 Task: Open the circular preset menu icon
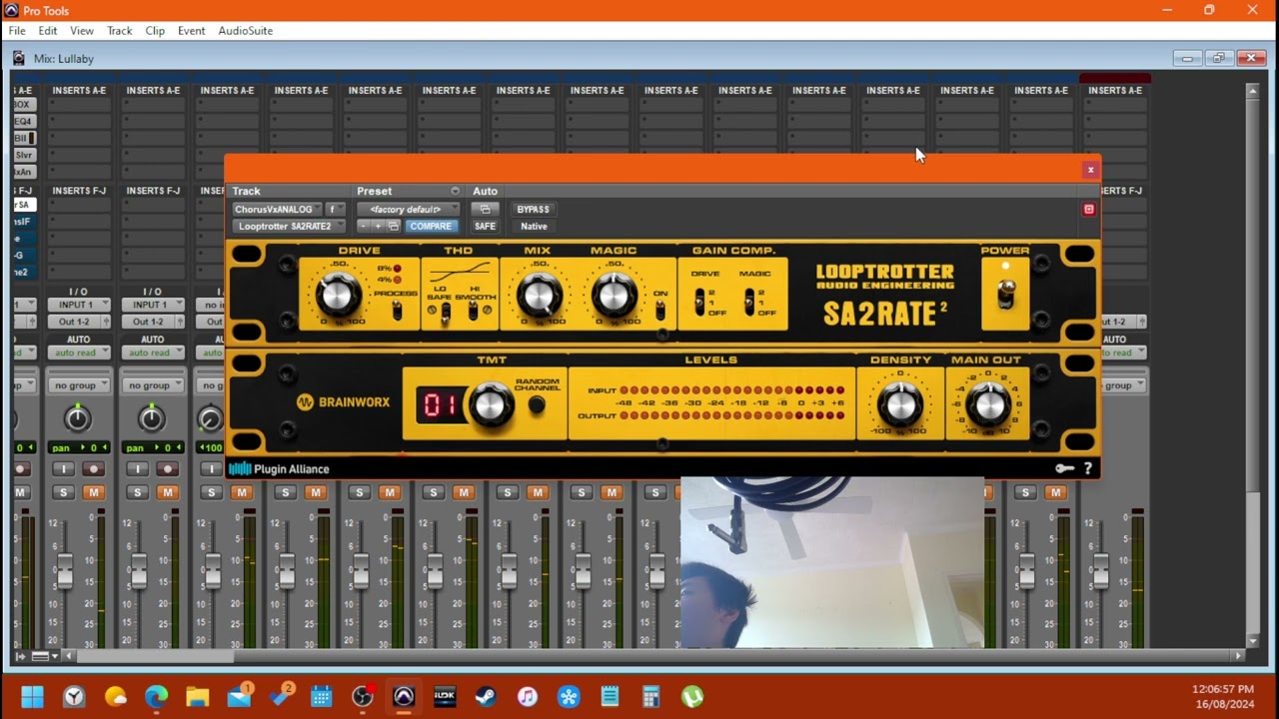point(455,191)
